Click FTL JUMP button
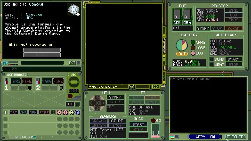The height and width of the screenshot is (141, 251). click(x=152, y=98)
